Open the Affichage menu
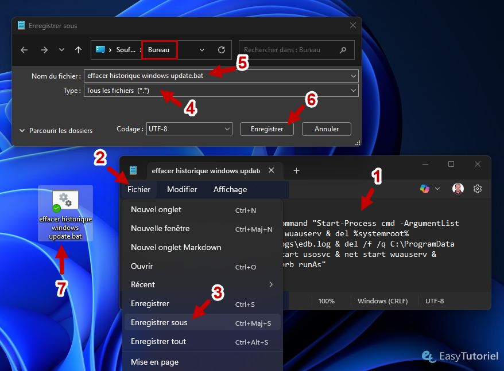 pos(230,189)
